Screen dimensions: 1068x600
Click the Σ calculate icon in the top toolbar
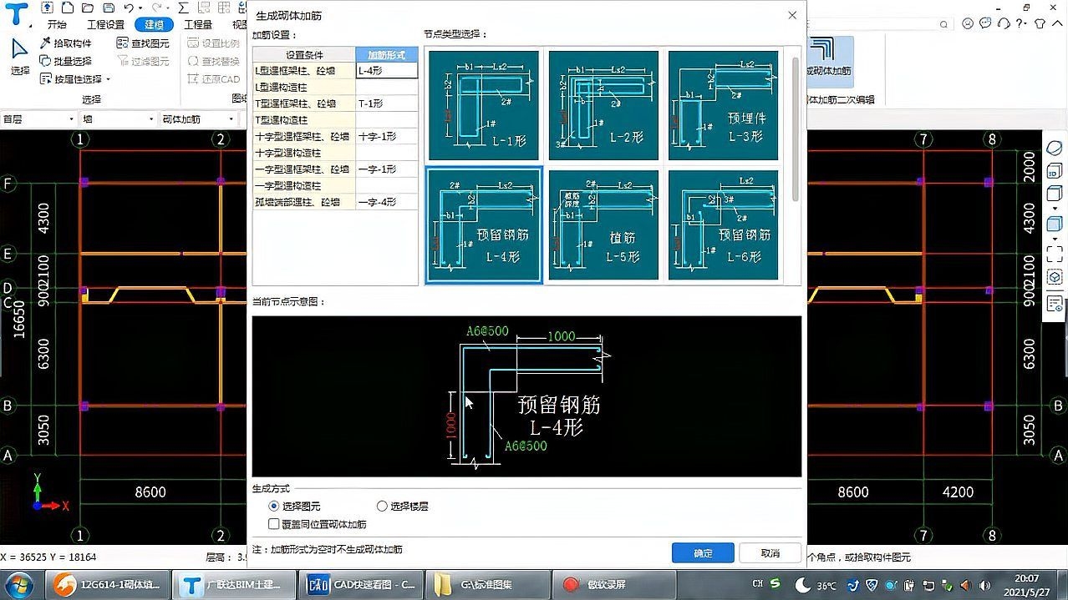(183, 8)
